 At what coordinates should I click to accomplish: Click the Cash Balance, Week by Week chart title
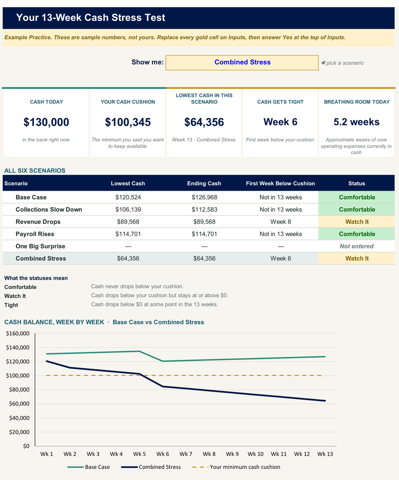(x=104, y=322)
